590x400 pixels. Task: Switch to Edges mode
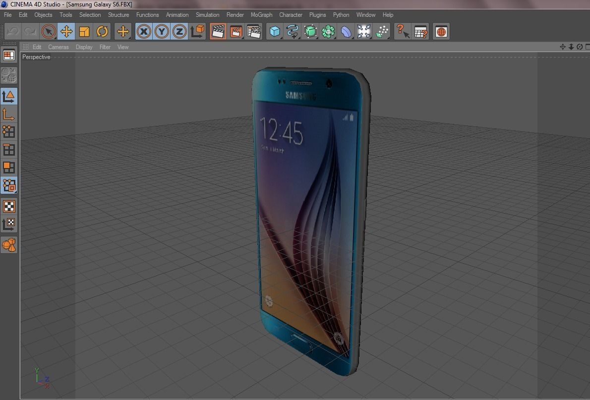(x=9, y=150)
